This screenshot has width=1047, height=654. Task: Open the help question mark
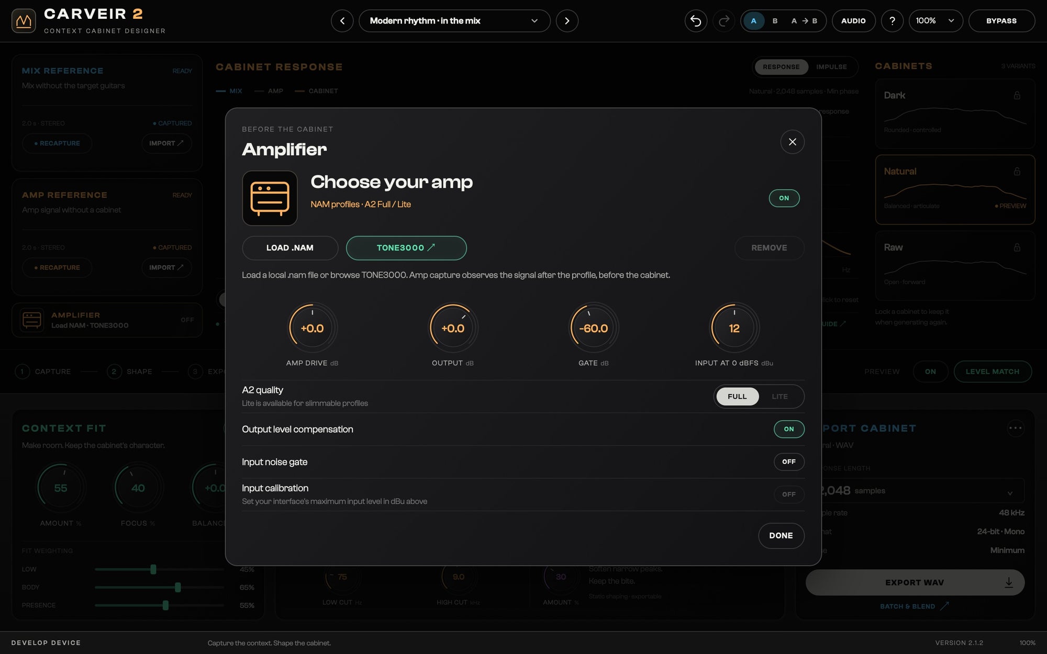892,21
